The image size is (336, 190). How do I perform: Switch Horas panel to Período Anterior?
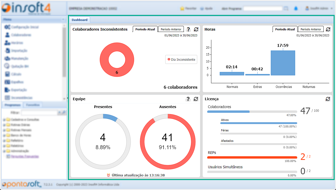(x=311, y=29)
